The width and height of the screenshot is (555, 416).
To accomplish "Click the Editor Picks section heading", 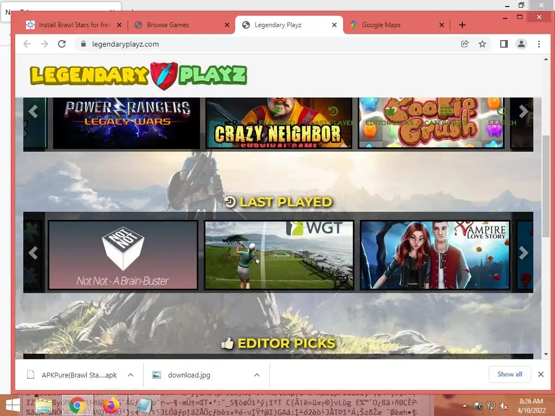I will [278, 343].
